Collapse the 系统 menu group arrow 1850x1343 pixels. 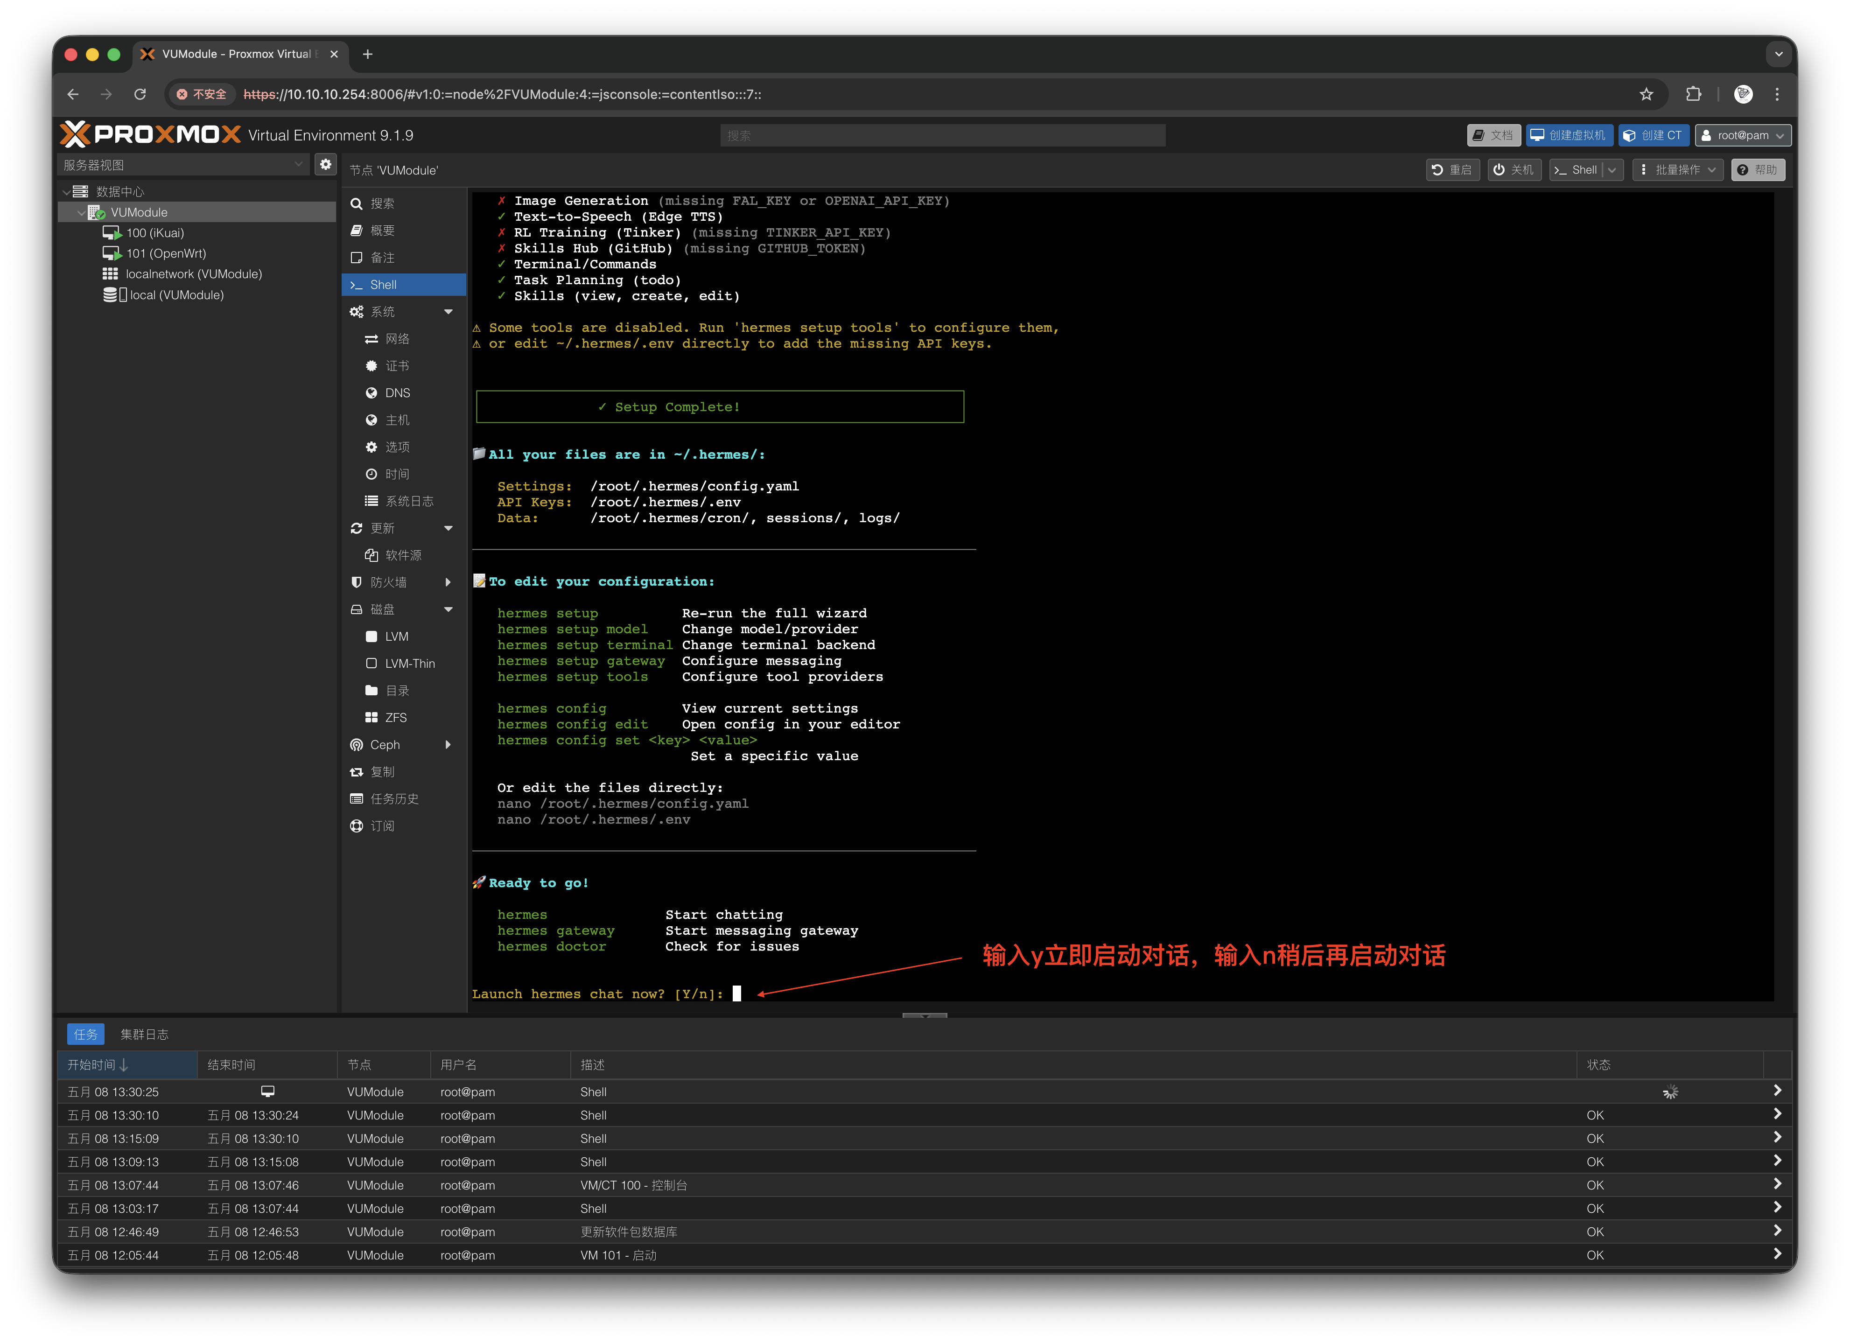pos(448,312)
